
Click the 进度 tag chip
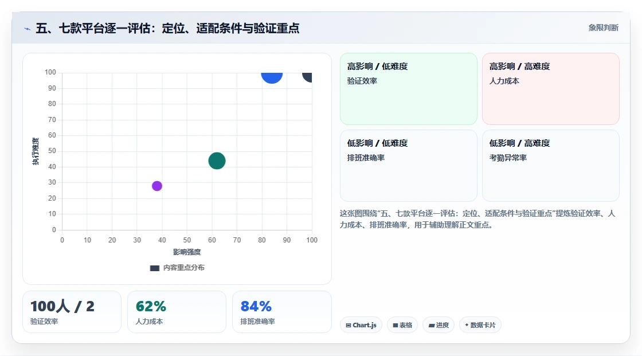pos(438,325)
